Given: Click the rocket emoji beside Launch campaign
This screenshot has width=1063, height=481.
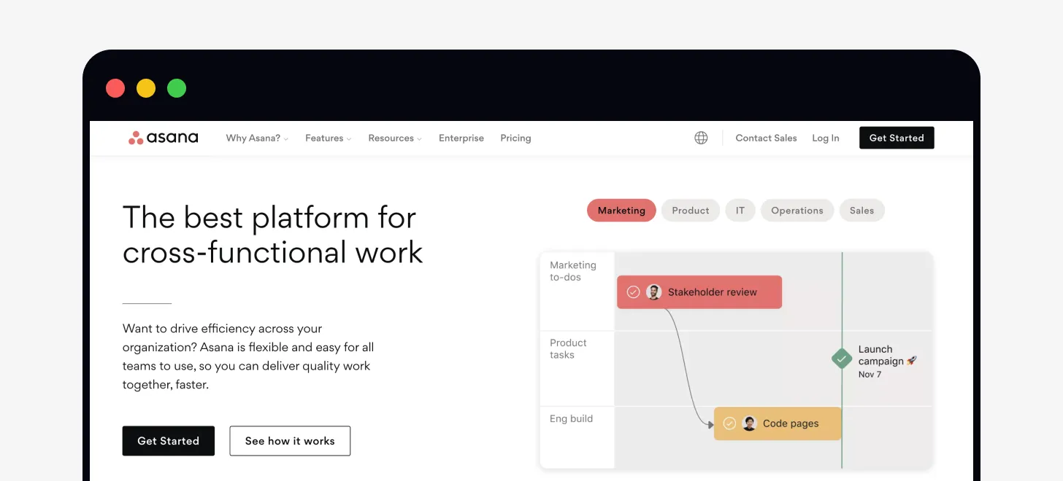Looking at the screenshot, I should pyautogui.click(x=911, y=361).
